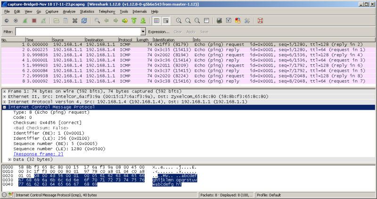Expand the Internet Protocol Version 4 node

4,102
